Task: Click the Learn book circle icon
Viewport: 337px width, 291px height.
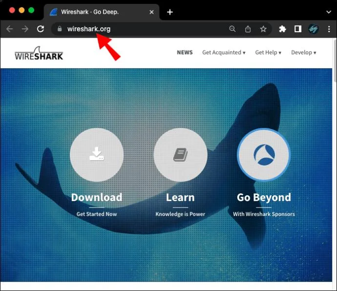Action: pyautogui.click(x=180, y=155)
